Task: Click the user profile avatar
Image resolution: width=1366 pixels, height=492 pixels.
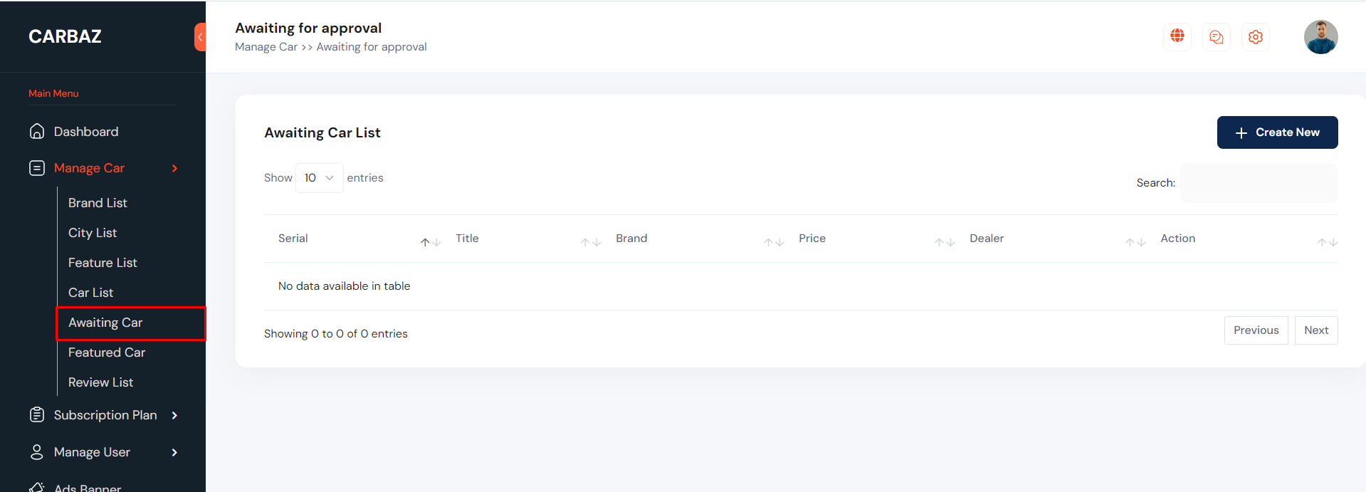Action: [1320, 37]
